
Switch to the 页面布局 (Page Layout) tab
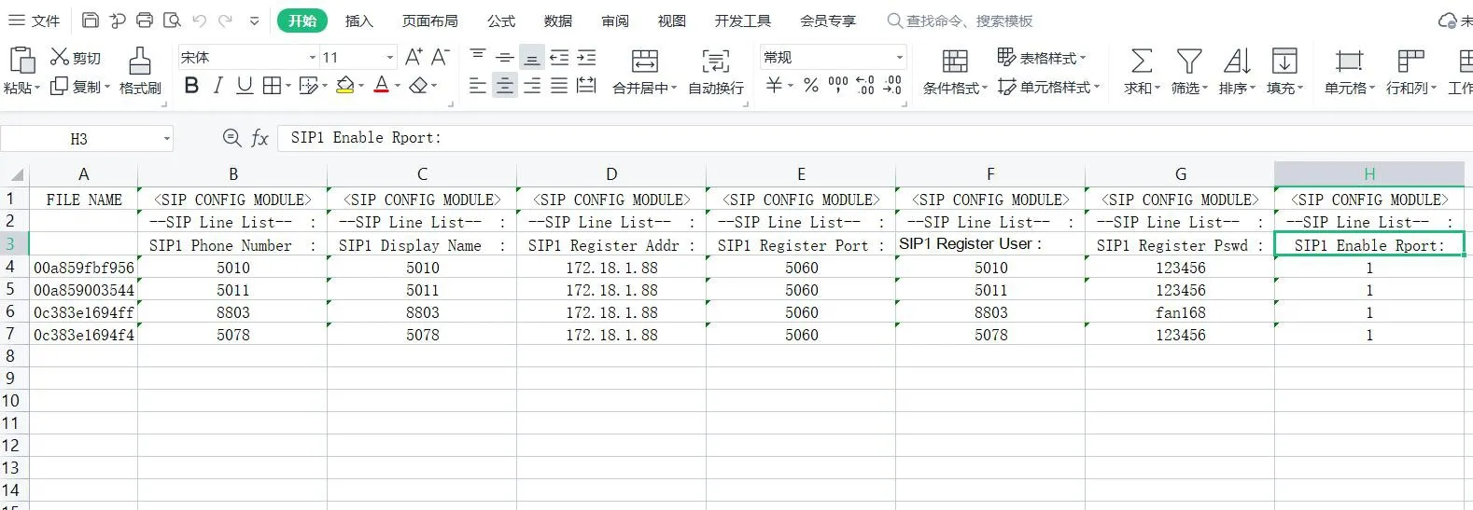coord(429,21)
